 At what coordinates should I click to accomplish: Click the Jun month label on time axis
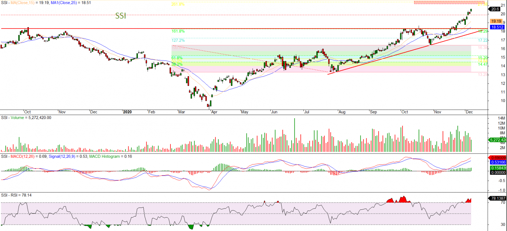click(274, 112)
